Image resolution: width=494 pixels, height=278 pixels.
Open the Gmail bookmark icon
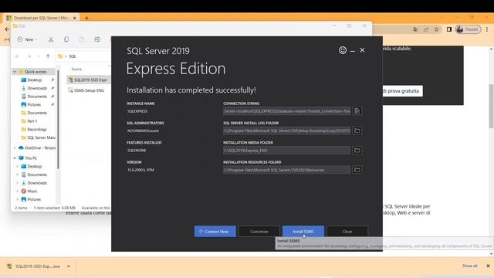(7, 39)
